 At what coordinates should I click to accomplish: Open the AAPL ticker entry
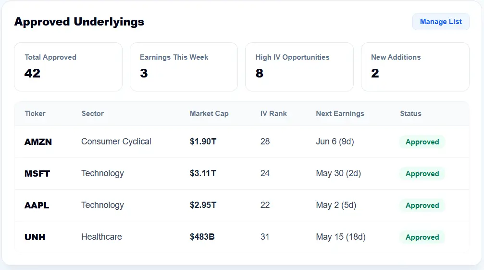[37, 206]
